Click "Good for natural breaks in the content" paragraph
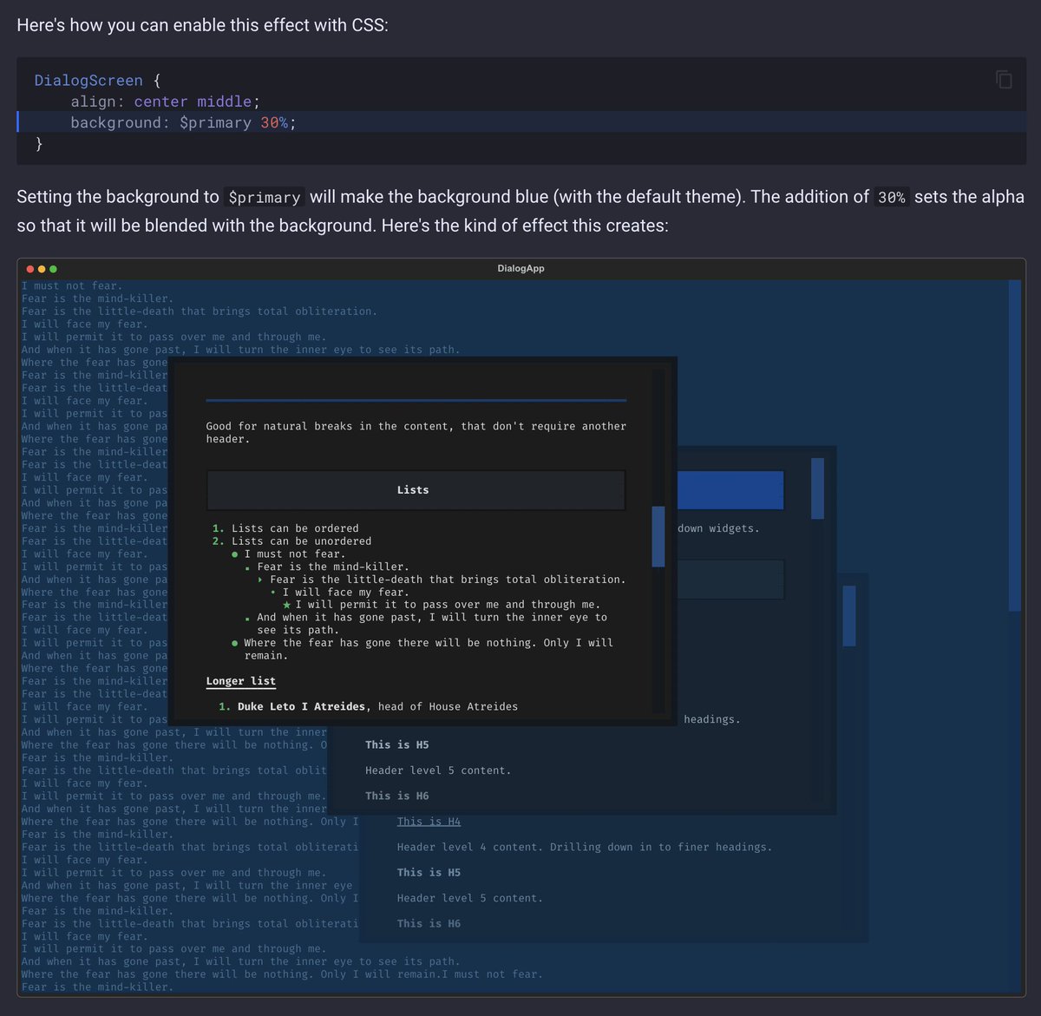 tap(416, 432)
